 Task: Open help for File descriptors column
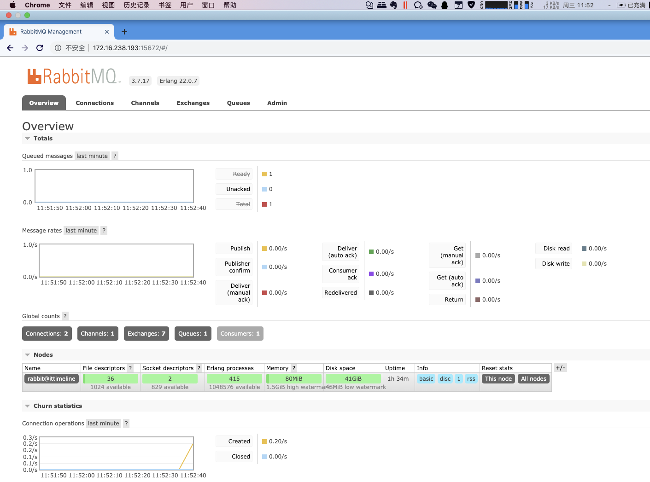130,368
